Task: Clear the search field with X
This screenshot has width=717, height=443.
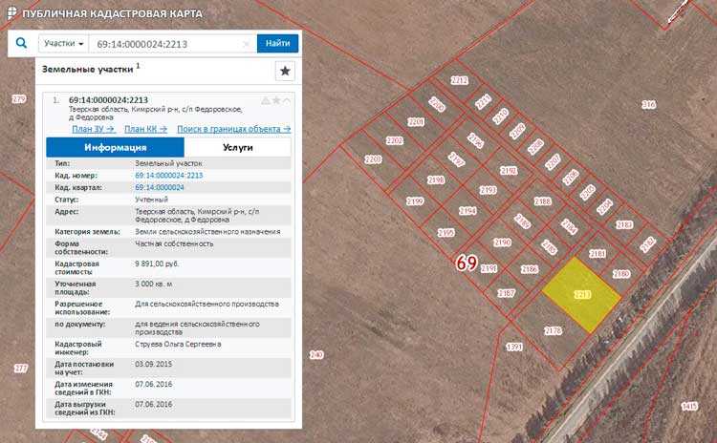Action: [x=247, y=44]
